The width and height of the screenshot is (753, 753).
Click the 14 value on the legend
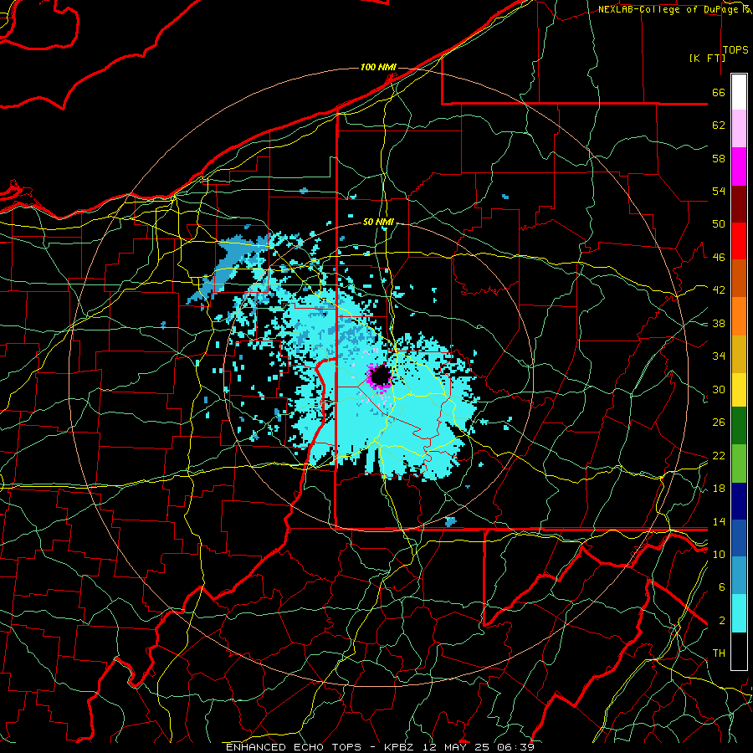point(719,521)
